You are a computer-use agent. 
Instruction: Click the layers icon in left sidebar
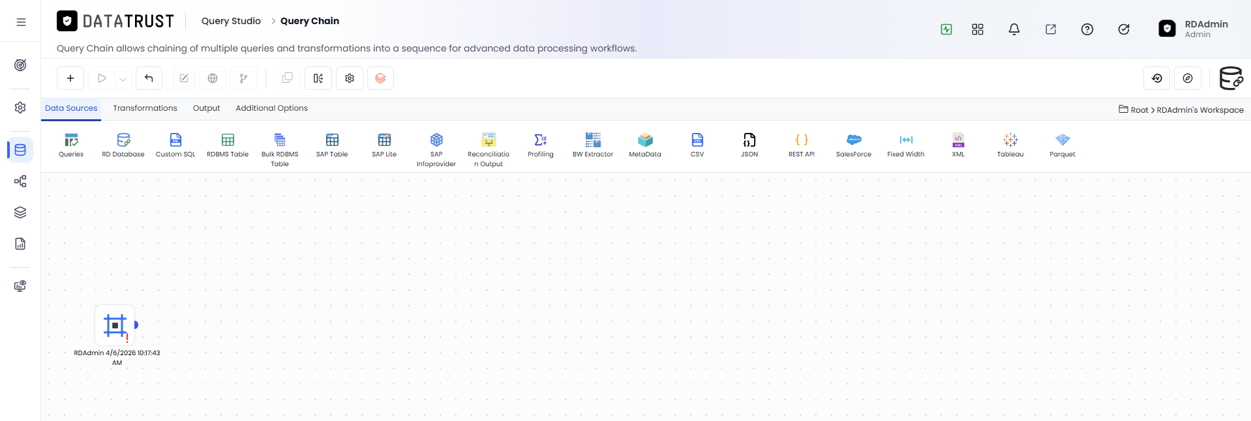point(20,212)
